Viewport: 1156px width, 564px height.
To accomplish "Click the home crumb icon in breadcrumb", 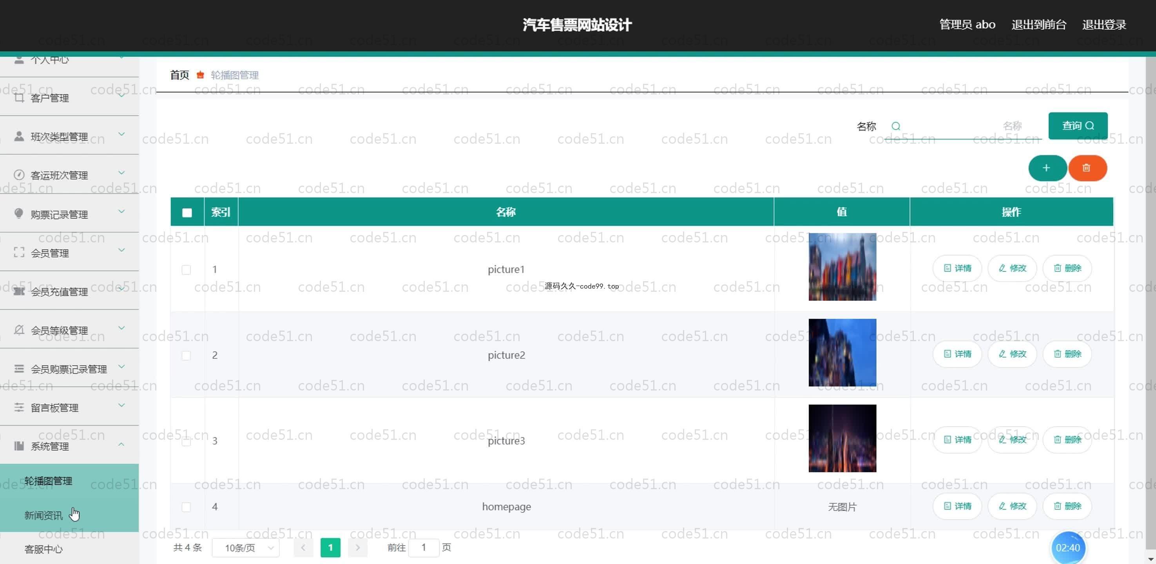I will (200, 75).
